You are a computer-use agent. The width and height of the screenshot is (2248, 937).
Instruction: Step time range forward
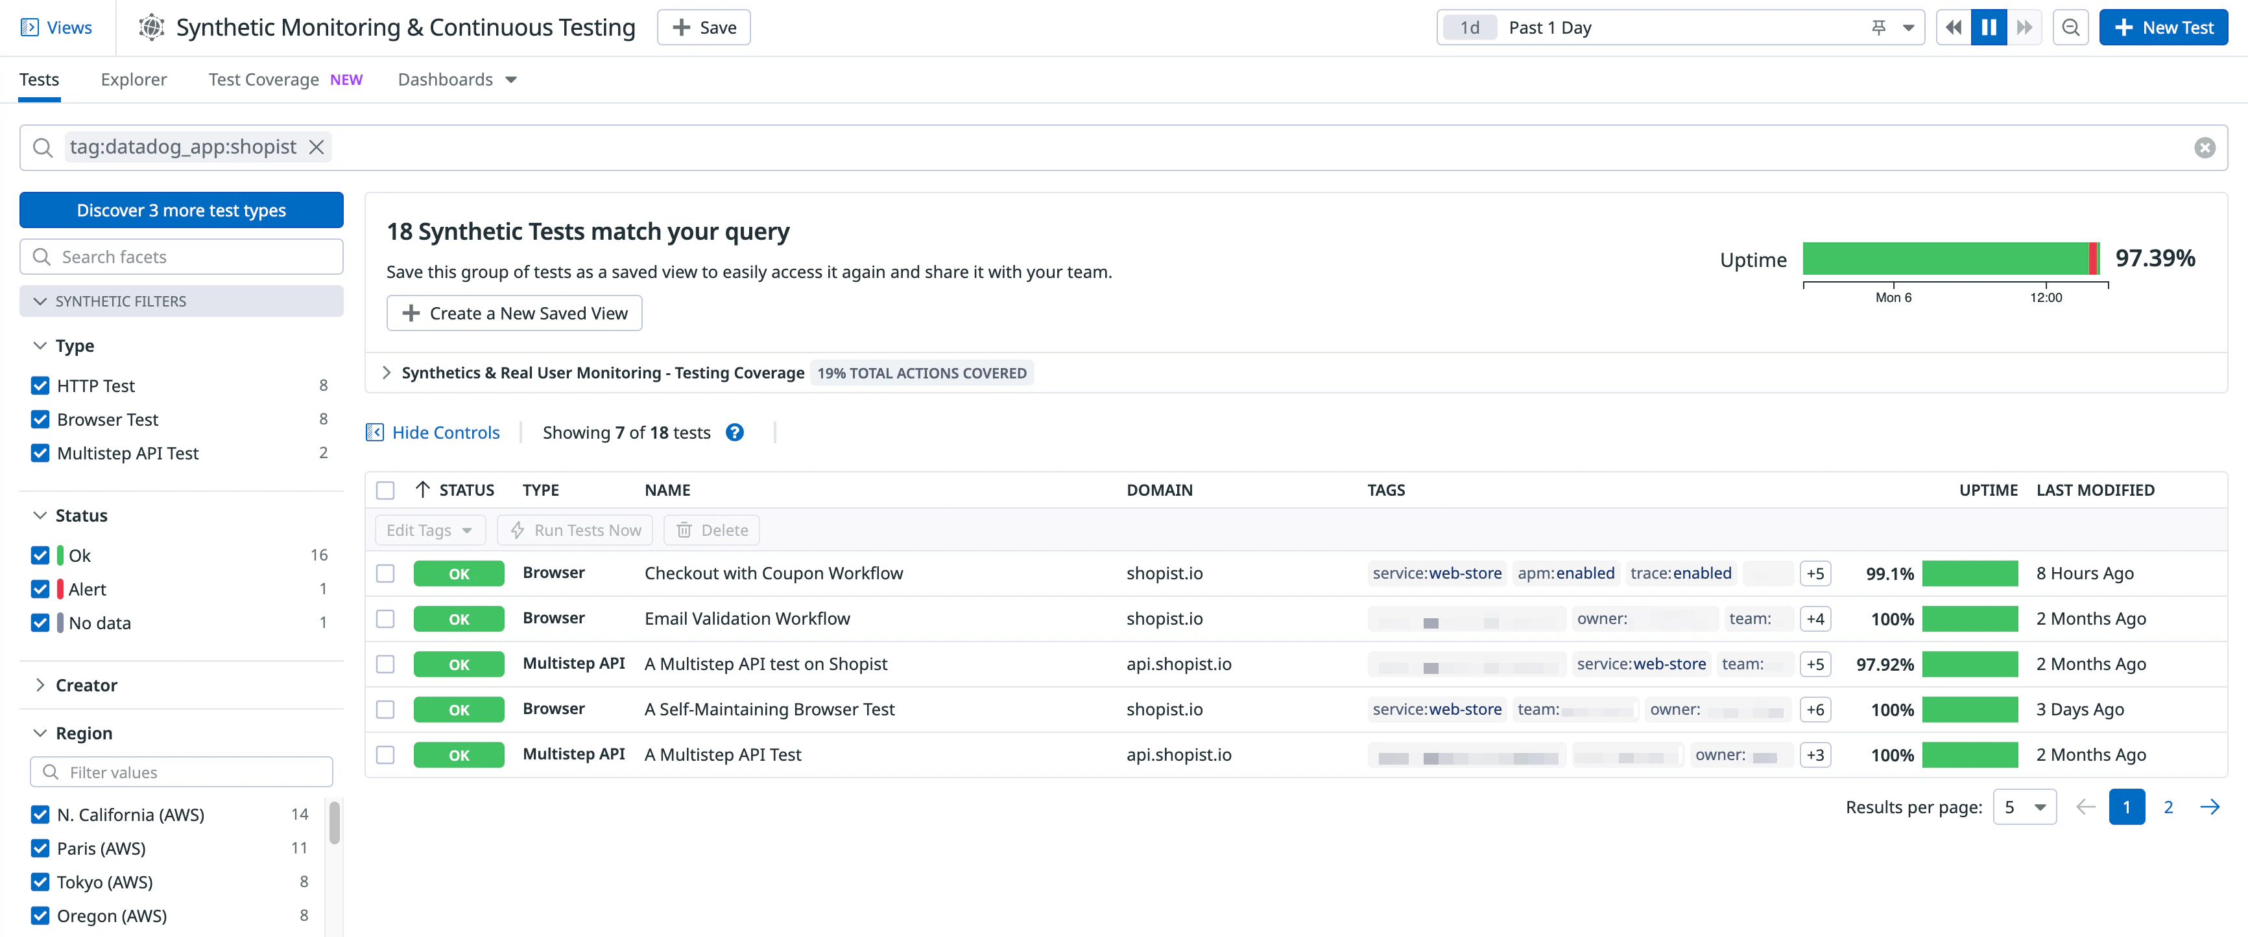[x=2025, y=27]
